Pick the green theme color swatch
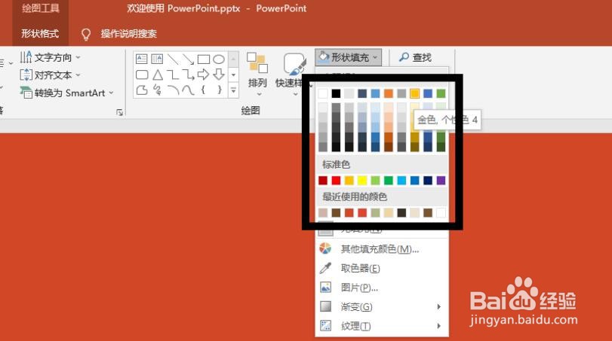The width and height of the screenshot is (612, 341). point(441,93)
